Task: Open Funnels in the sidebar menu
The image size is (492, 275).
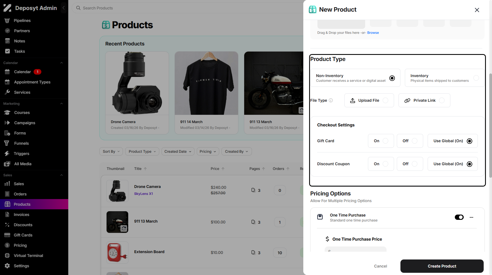Action: point(34,143)
